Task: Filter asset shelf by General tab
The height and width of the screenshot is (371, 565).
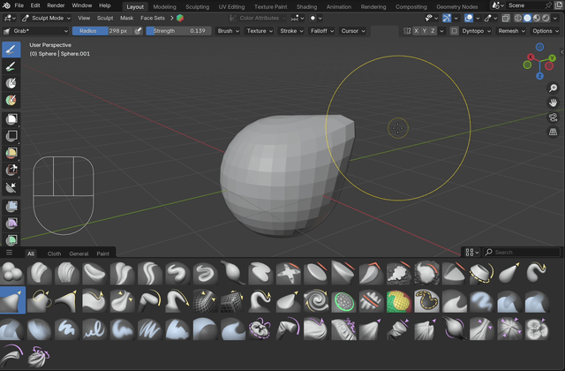Action: (79, 254)
